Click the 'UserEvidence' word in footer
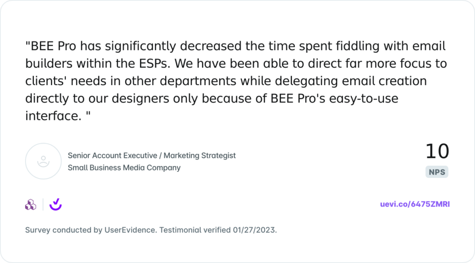This screenshot has height=263, width=475. coord(130,230)
